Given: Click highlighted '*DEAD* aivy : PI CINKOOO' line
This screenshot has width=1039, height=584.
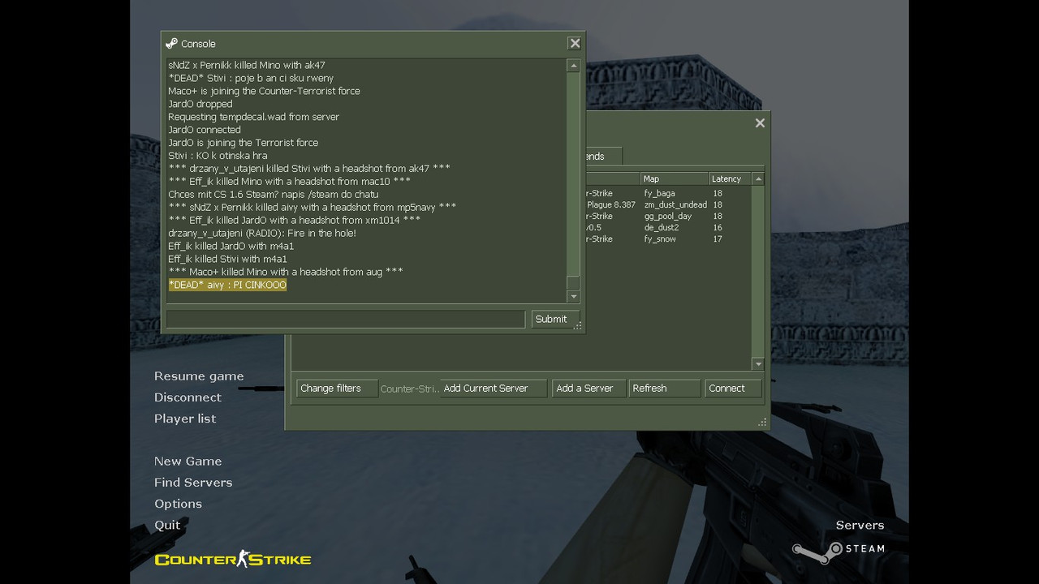Looking at the screenshot, I should click(x=227, y=286).
